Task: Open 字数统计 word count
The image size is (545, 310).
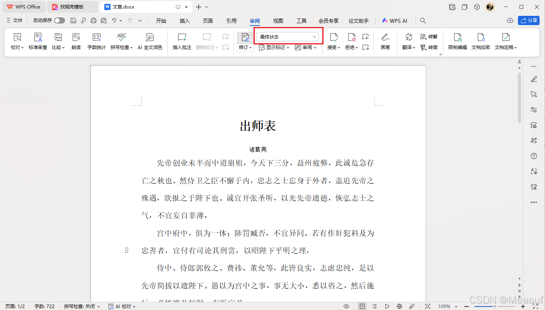Action: 97,42
